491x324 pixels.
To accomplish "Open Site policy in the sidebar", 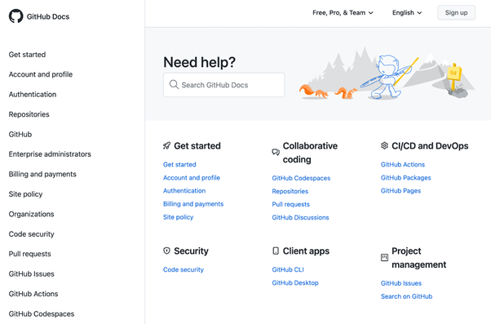I will (25, 194).
